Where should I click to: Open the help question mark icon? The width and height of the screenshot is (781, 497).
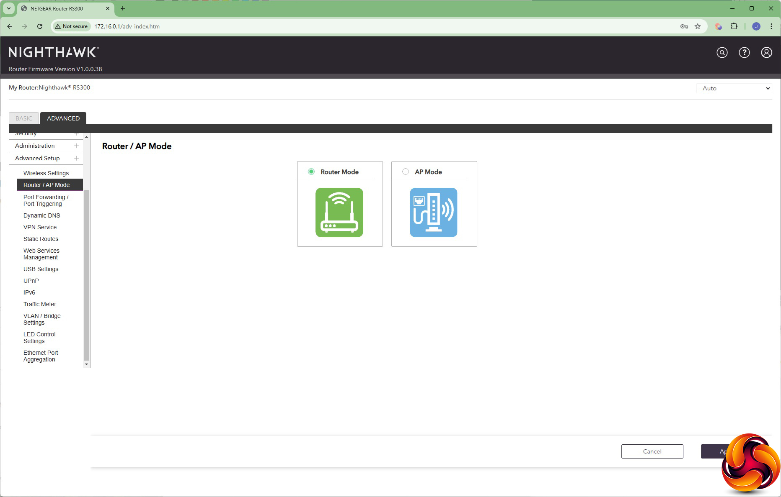pyautogui.click(x=744, y=53)
